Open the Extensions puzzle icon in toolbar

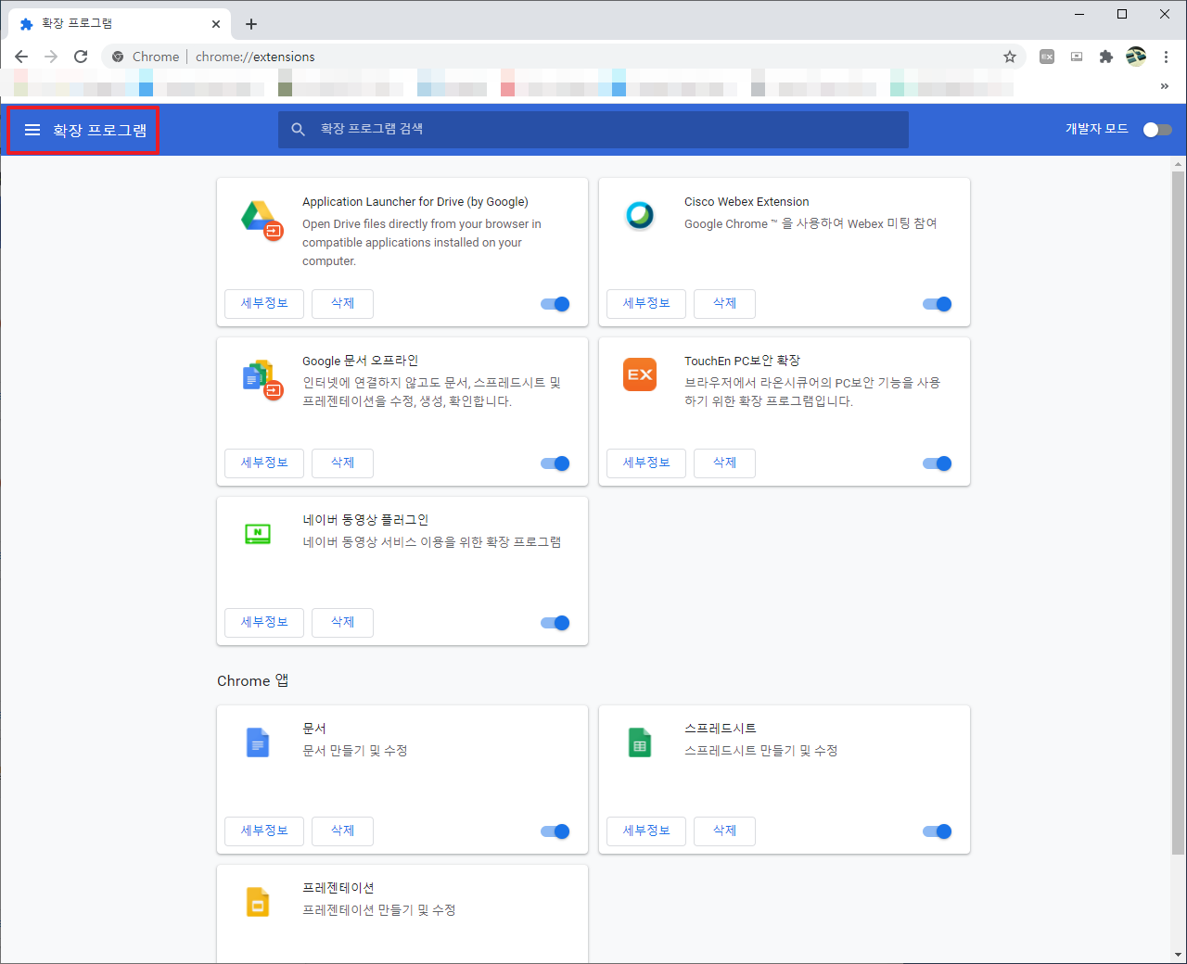pos(1106,57)
